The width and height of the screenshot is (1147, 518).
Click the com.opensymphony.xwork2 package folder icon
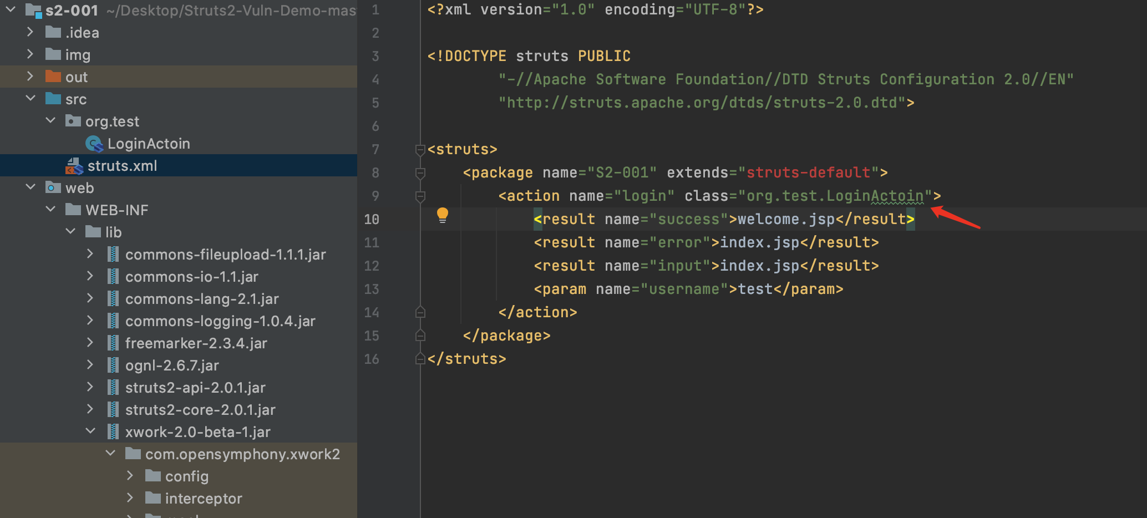pyautogui.click(x=133, y=454)
